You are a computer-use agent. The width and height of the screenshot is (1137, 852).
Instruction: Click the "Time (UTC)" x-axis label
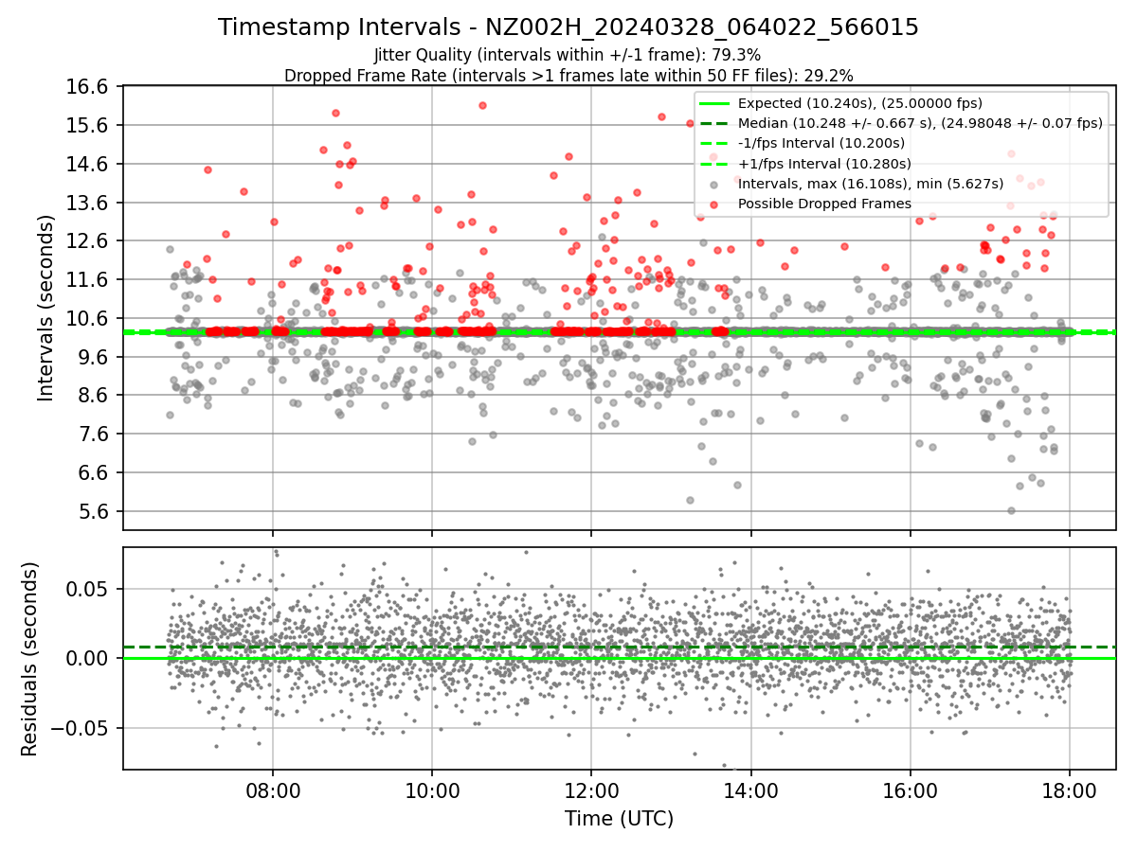coord(619,819)
